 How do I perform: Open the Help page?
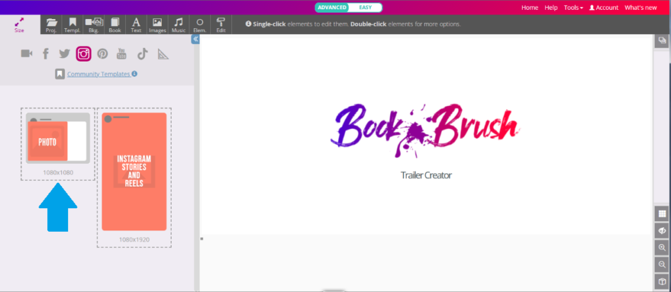pyautogui.click(x=551, y=8)
